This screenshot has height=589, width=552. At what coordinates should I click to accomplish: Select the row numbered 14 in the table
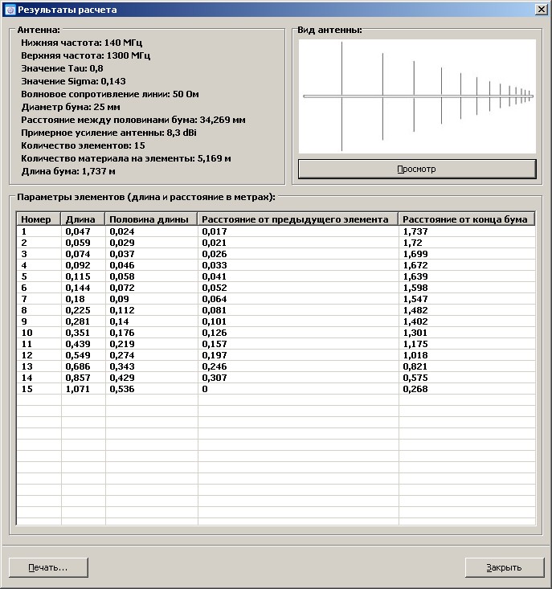pos(276,378)
